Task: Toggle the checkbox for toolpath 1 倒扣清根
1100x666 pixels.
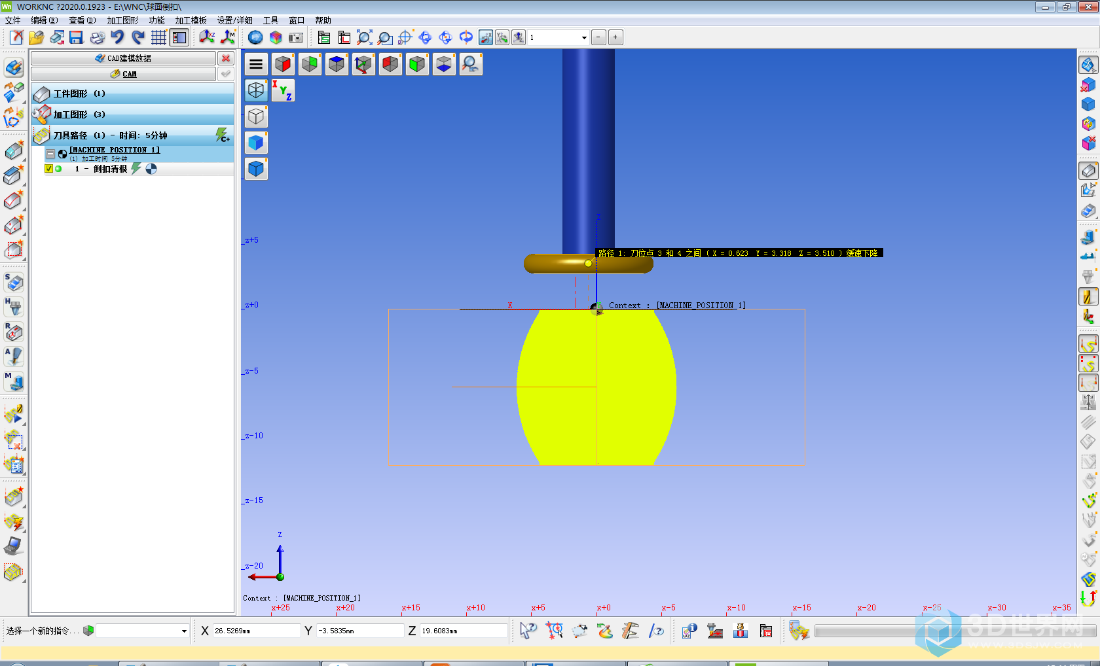Action: 48,169
